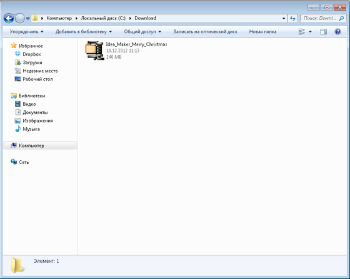Expand arrow after Компьютер in address bar

point(76,18)
